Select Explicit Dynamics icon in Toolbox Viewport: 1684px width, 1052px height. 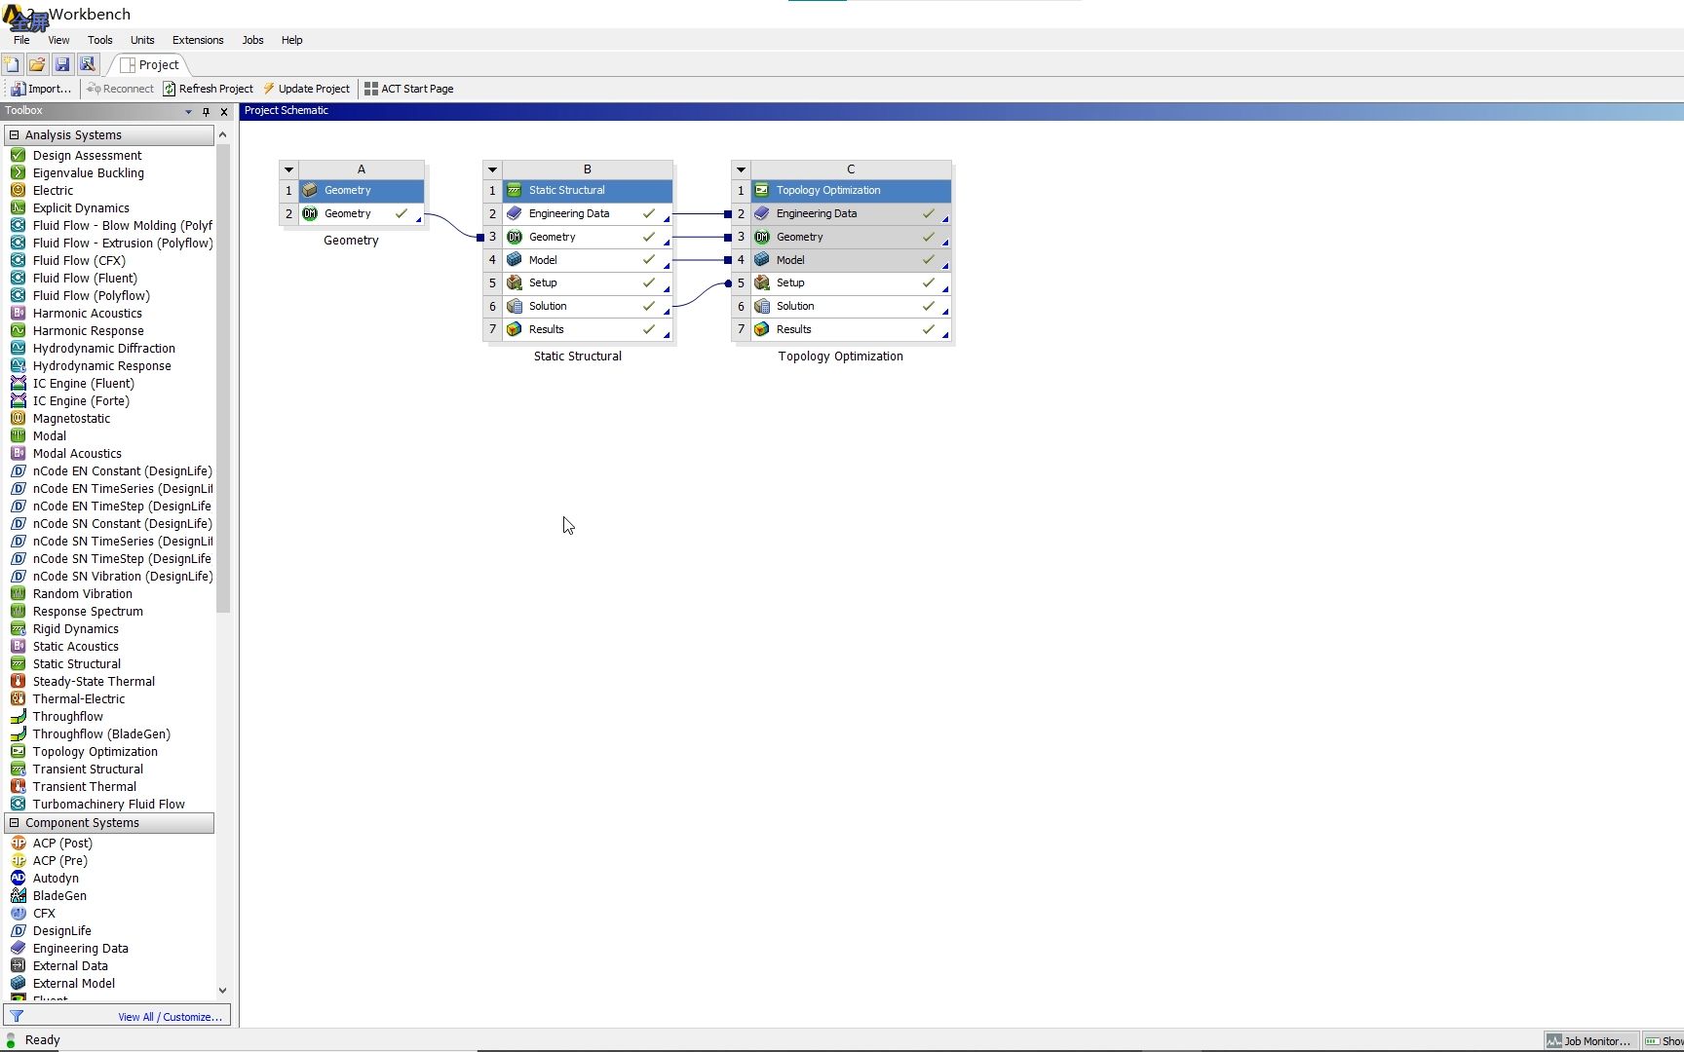click(18, 207)
